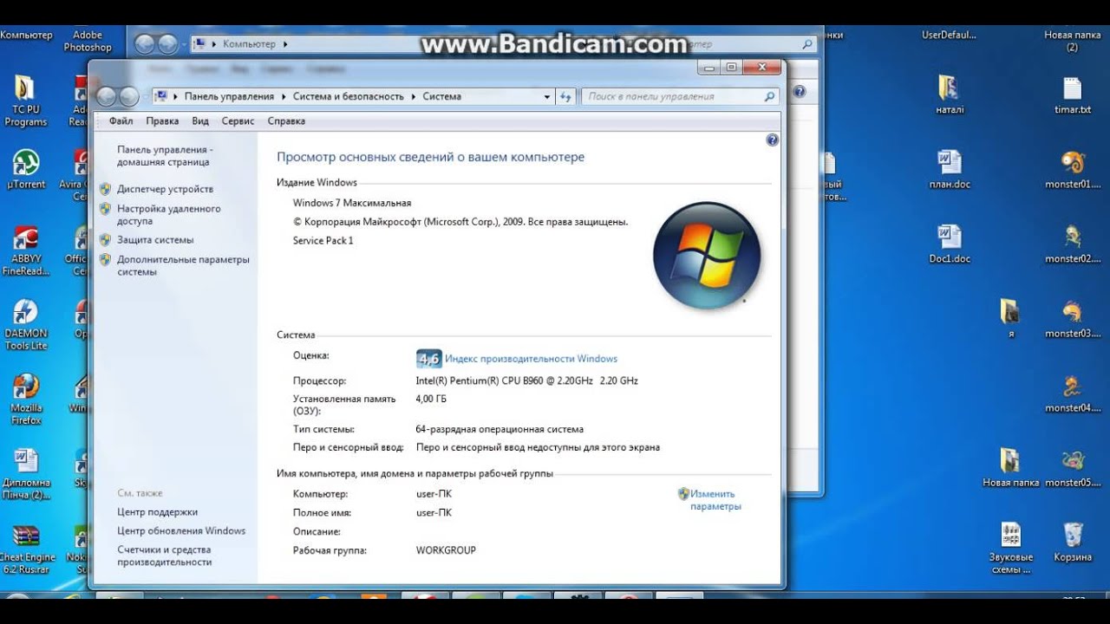Click the help question mark icon
The height and width of the screenshot is (624, 1110).
(x=772, y=140)
